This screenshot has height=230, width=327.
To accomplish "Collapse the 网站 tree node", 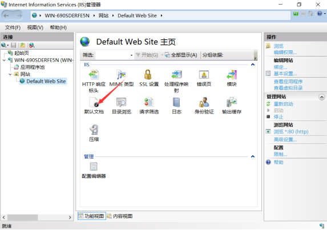I will click(10, 74).
